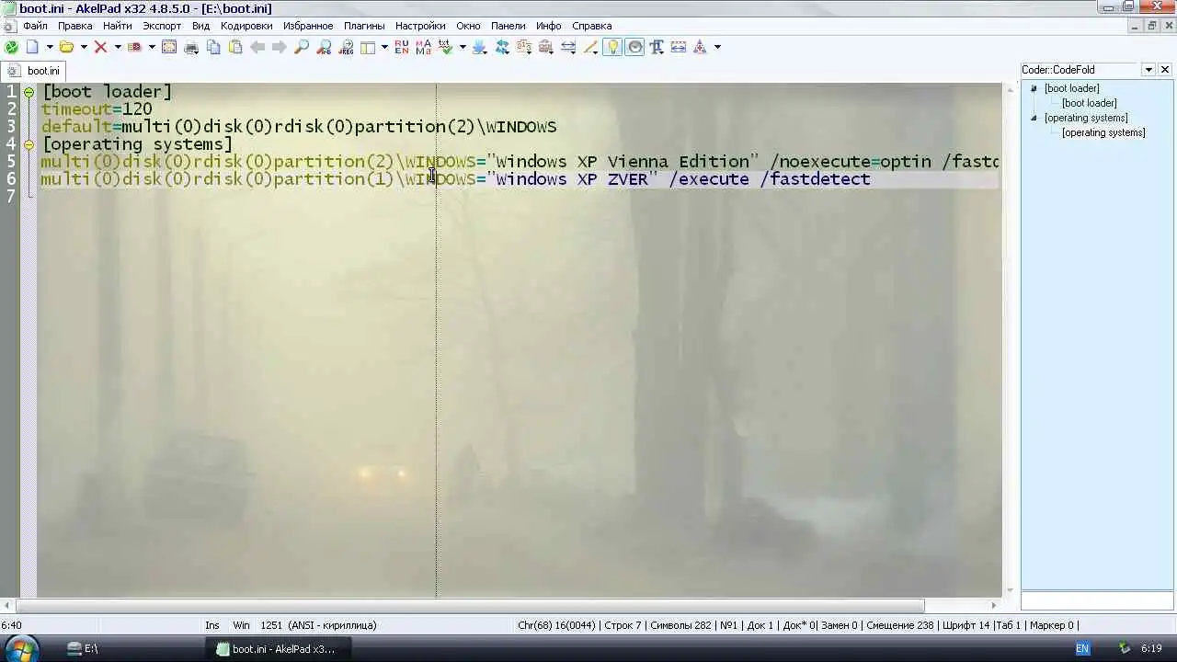Click the undo left arrow icon
The image size is (1177, 662).
point(257,47)
